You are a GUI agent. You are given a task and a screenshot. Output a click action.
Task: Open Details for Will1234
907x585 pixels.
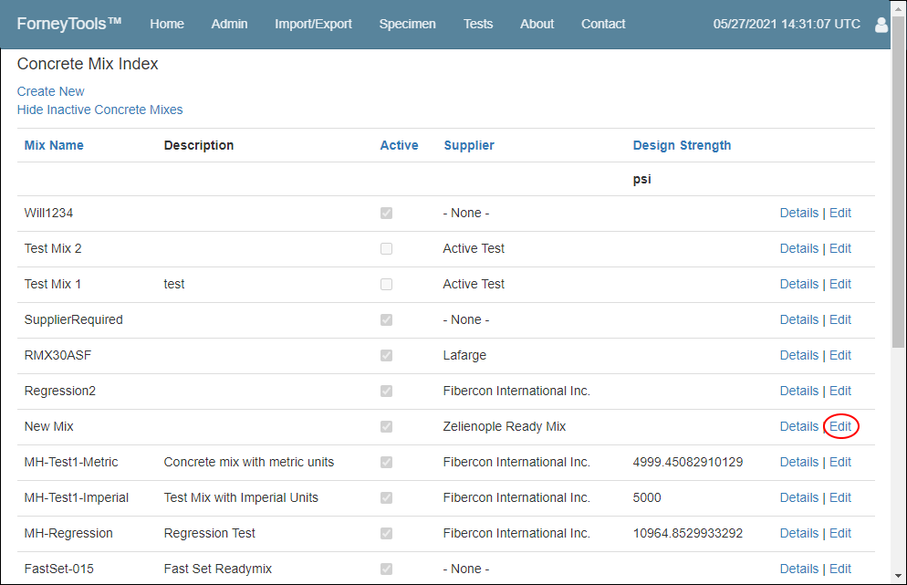pos(799,213)
